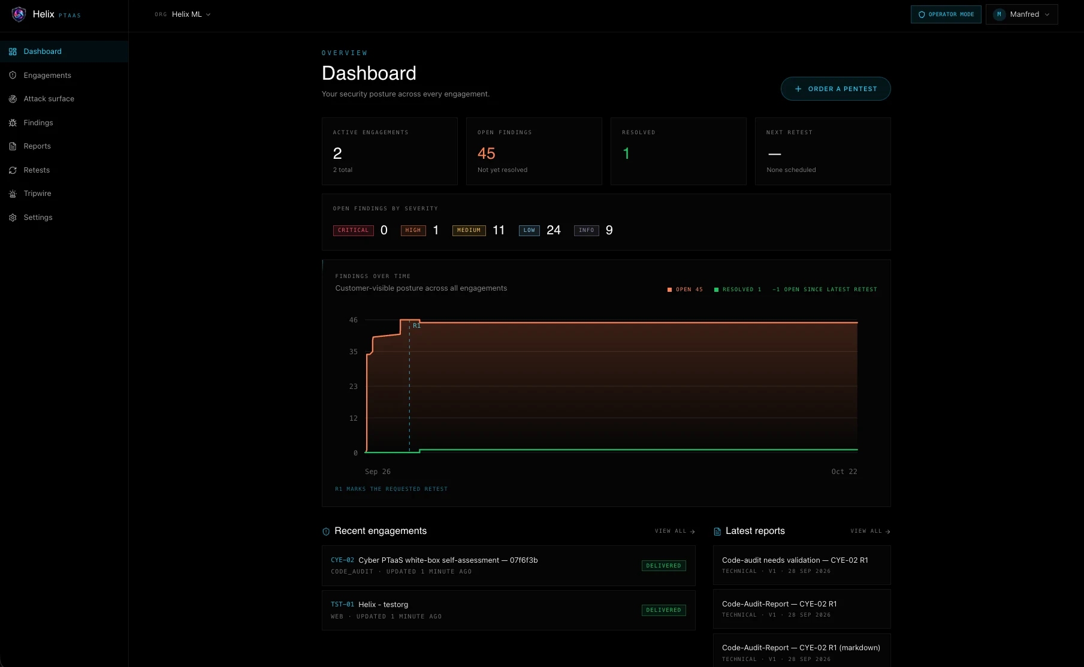View all recent engagements
Screen dimensions: 1084x667
point(675,532)
